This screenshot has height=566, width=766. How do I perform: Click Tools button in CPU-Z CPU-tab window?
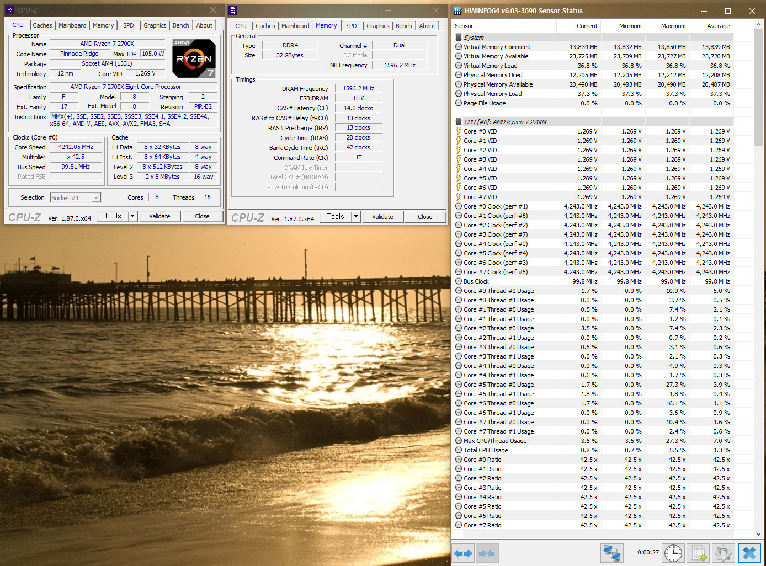113,216
